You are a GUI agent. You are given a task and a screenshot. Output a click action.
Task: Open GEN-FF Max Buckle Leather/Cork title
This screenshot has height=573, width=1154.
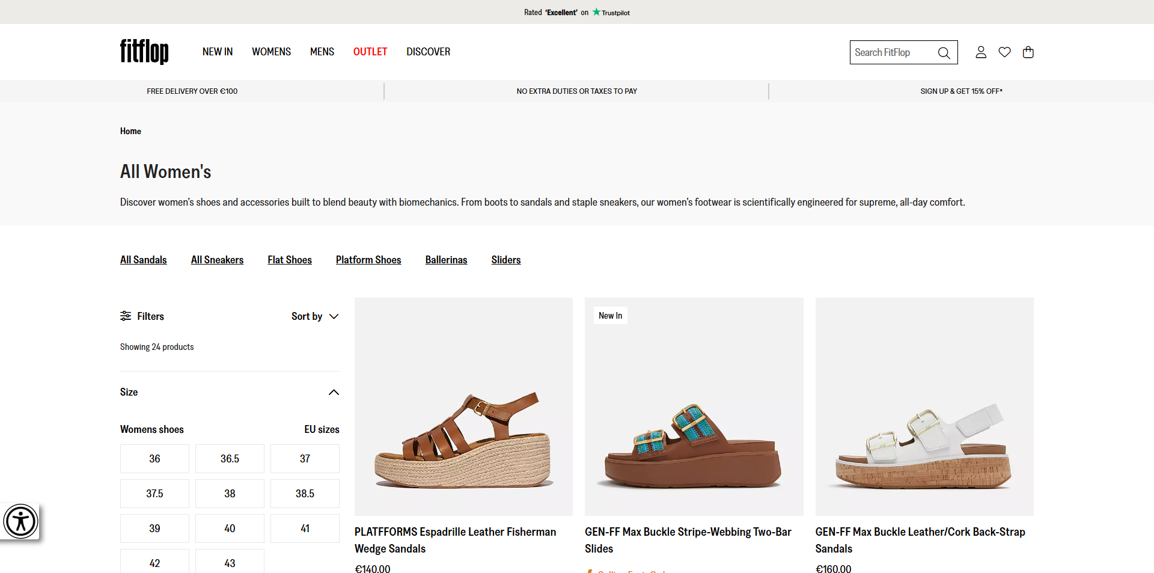pos(920,540)
